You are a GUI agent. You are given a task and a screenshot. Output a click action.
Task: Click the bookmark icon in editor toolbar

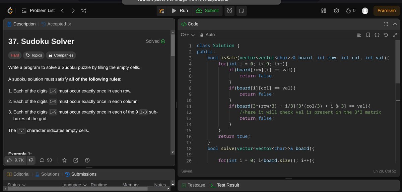(368, 35)
